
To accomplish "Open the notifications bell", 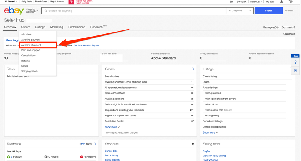I will point(281,2).
